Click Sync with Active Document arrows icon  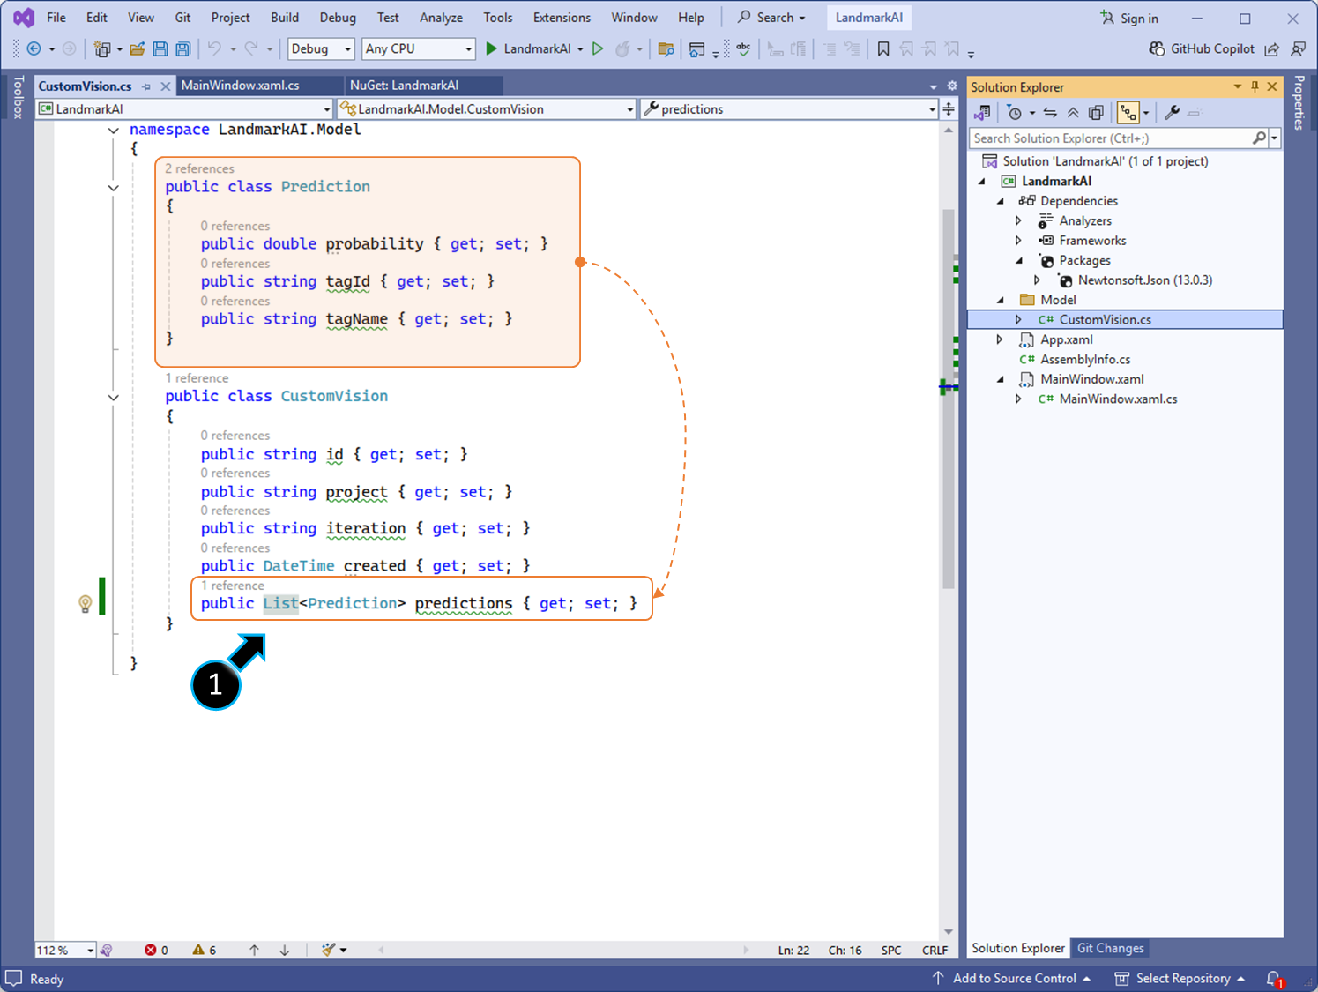point(1050,113)
